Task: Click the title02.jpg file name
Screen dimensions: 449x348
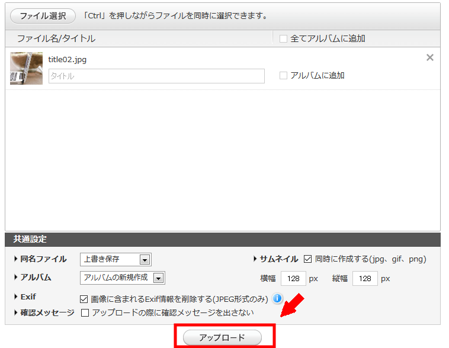Action: point(68,60)
